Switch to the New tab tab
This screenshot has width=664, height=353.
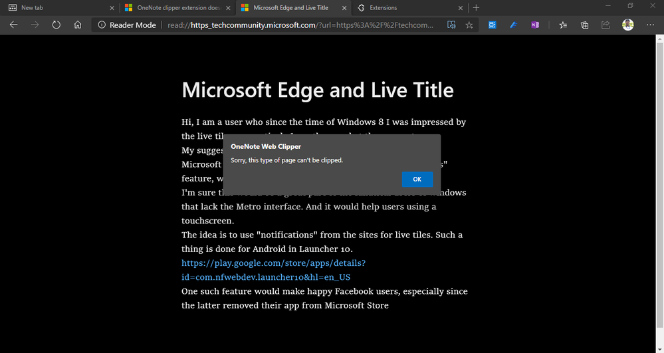60,7
